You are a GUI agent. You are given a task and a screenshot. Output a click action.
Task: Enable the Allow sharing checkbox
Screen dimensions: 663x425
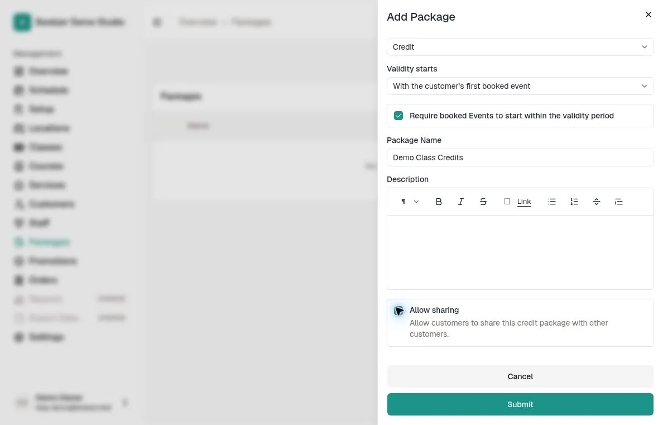[x=398, y=311]
